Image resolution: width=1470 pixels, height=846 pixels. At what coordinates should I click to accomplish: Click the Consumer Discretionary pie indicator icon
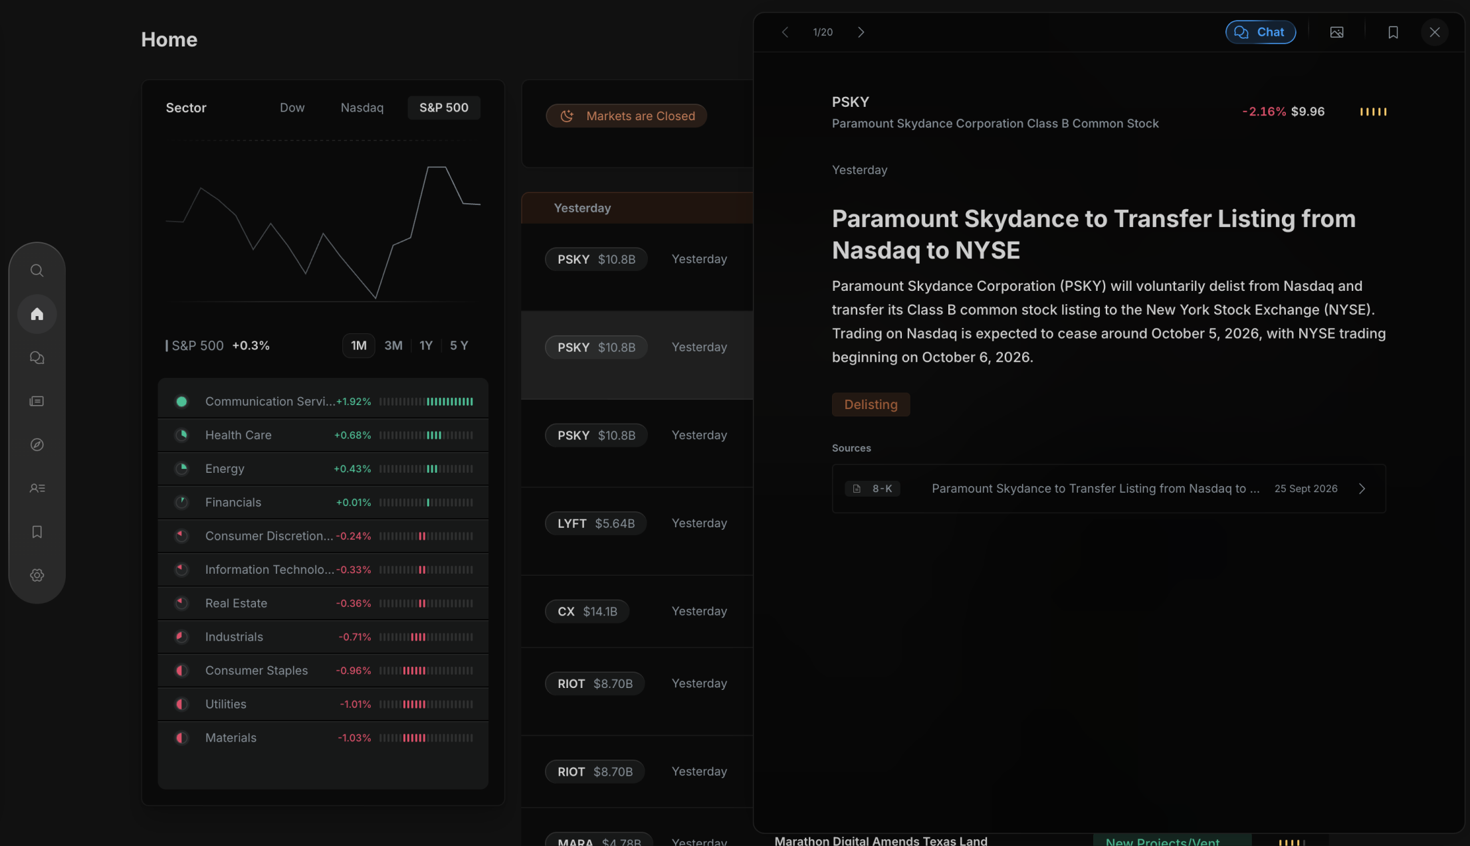pyautogui.click(x=181, y=536)
